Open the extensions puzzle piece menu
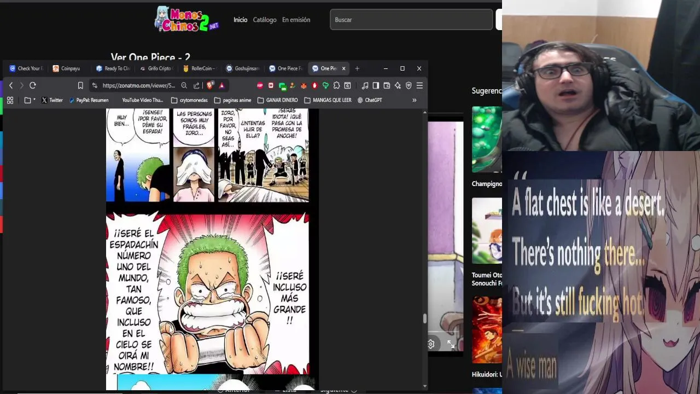700x394 pixels. pyautogui.click(x=336, y=85)
